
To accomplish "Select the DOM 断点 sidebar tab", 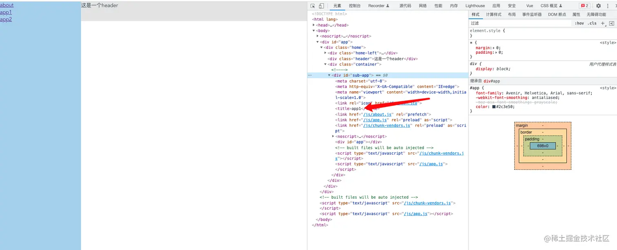I will tap(557, 15).
